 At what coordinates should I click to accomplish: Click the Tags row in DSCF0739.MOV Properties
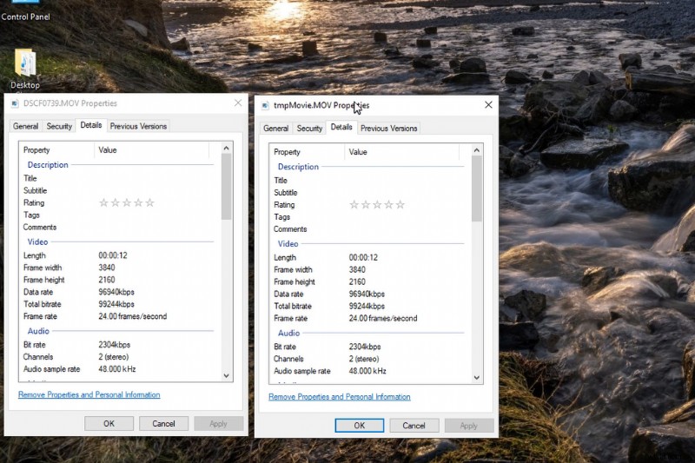(x=120, y=215)
